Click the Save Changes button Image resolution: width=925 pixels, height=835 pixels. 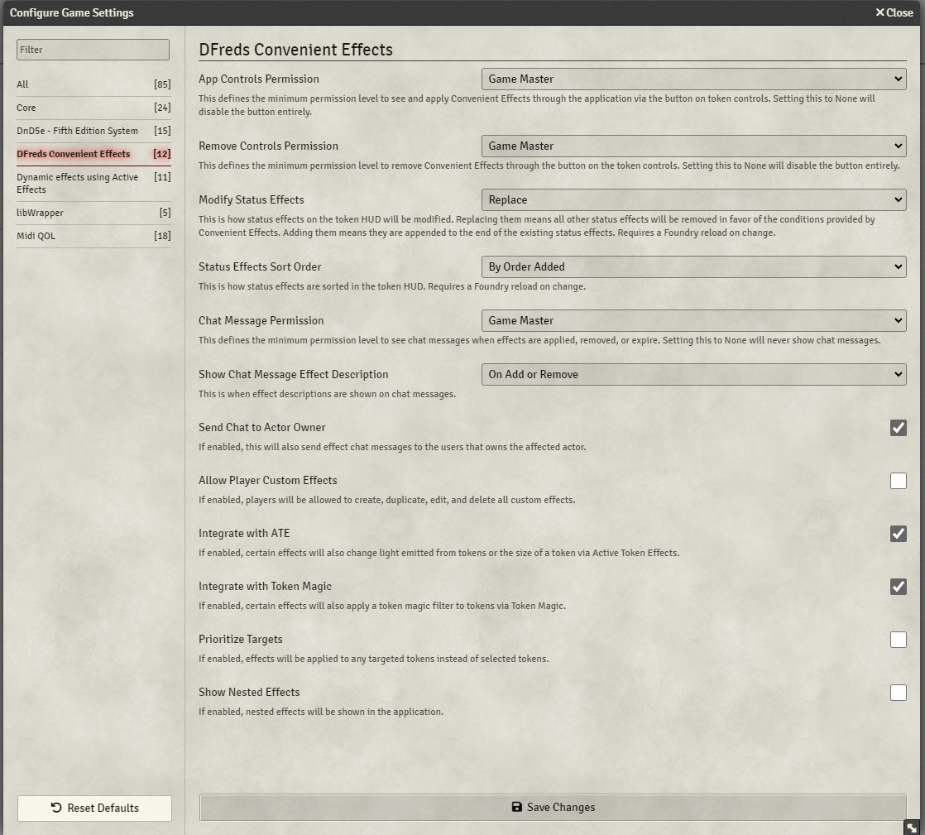click(553, 807)
